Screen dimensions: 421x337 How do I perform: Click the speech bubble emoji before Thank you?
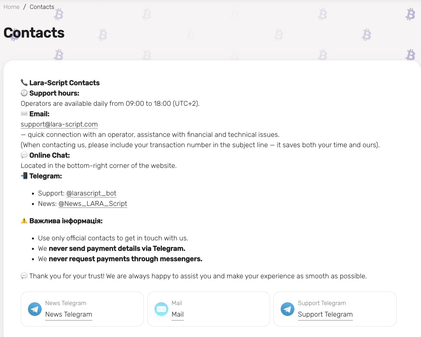(24, 276)
